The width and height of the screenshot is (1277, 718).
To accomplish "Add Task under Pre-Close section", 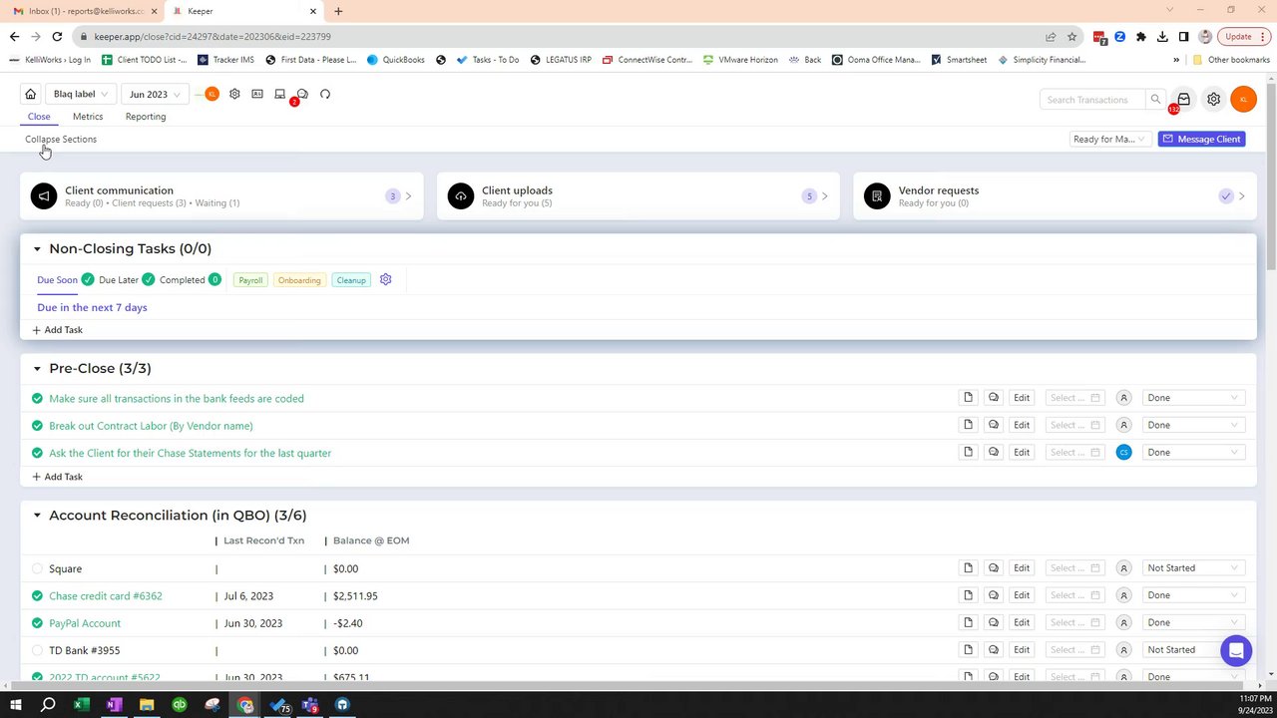I will tap(57, 477).
